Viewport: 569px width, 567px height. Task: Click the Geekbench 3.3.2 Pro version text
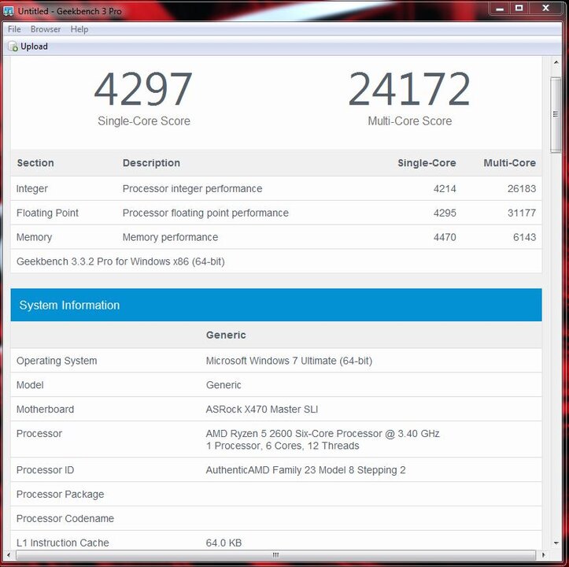(120, 261)
